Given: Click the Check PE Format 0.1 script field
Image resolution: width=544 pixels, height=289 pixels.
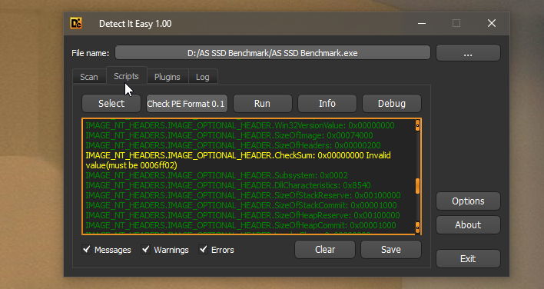Looking at the screenshot, I should point(187,104).
